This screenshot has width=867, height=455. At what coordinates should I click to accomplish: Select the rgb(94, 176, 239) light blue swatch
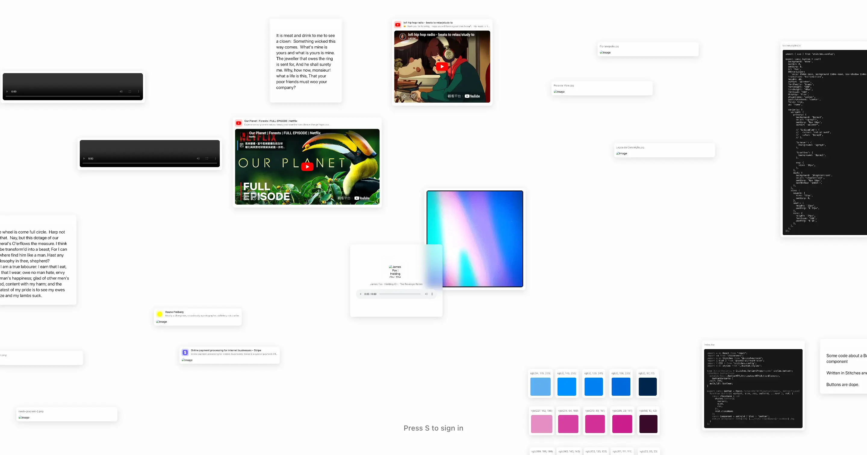[540, 387]
